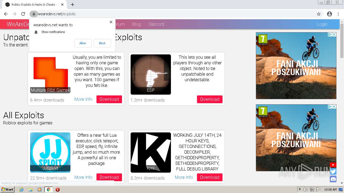The width and height of the screenshot is (344, 193).
Task: Click the Multiple RBX Games thumbnail
Action: click(x=50, y=74)
